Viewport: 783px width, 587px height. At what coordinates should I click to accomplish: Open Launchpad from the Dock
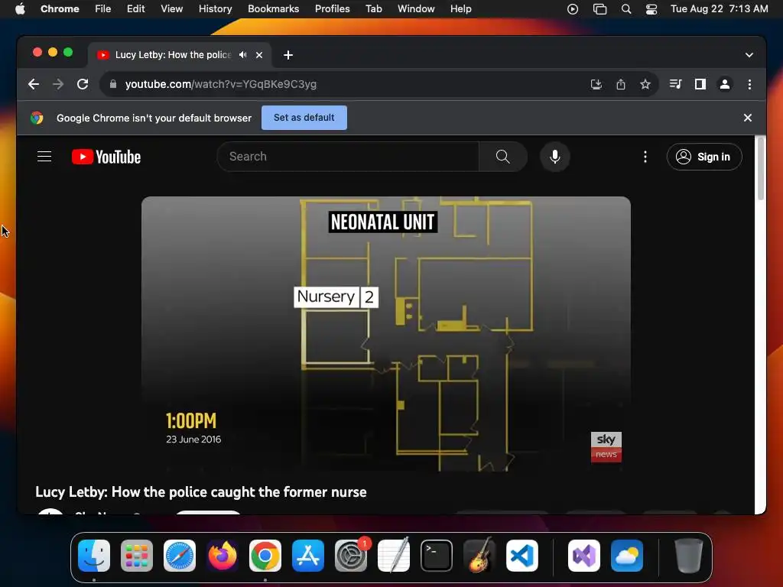[137, 556]
